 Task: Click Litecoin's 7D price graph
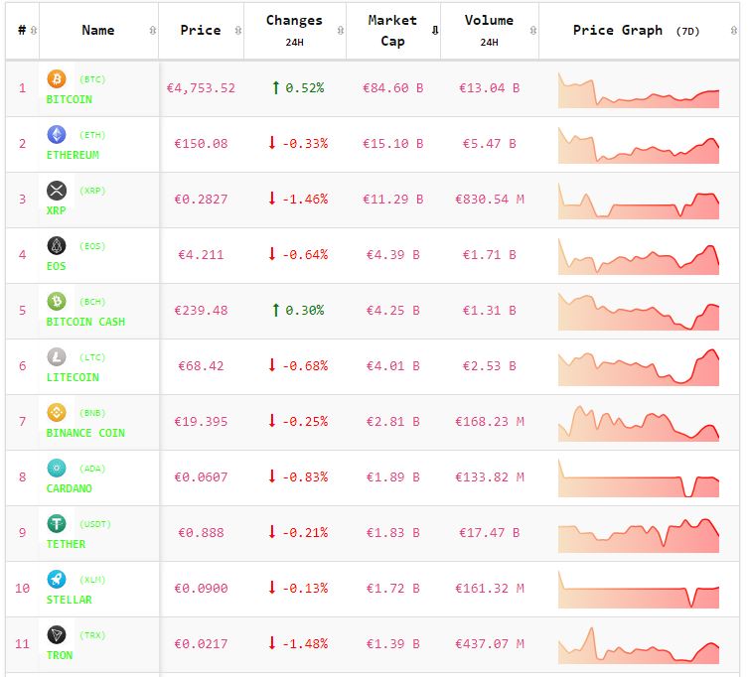click(x=638, y=367)
